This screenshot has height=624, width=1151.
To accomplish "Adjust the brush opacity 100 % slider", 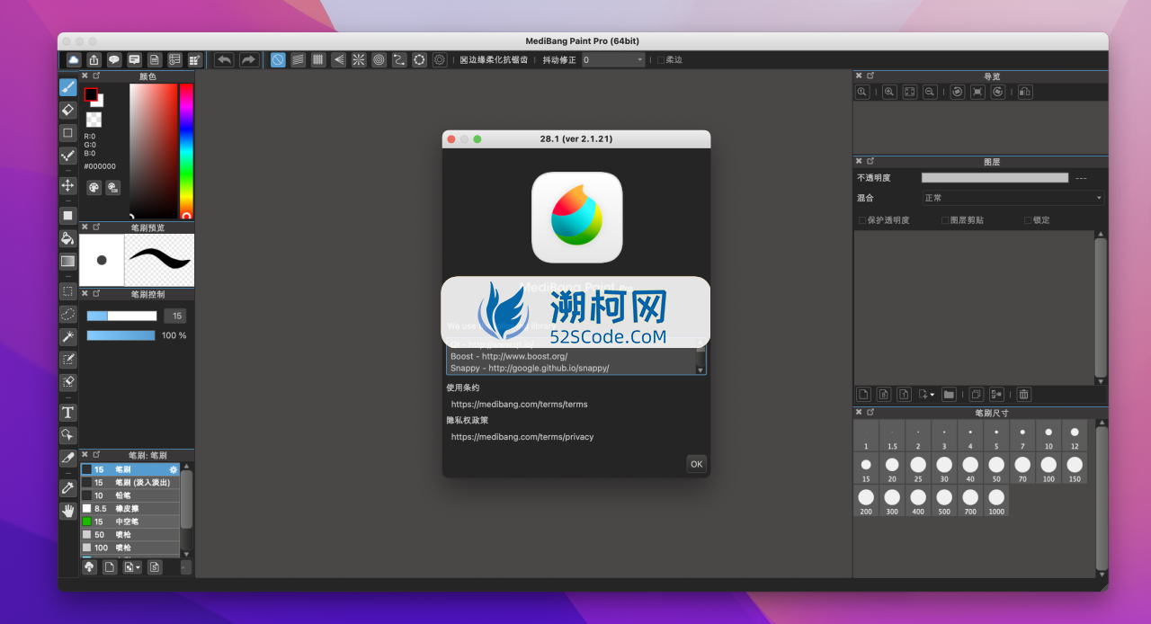I will click(121, 335).
